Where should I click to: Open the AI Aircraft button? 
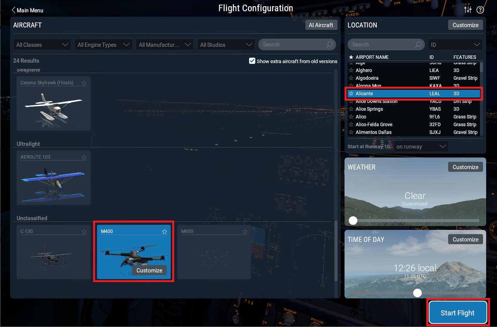[x=321, y=25]
